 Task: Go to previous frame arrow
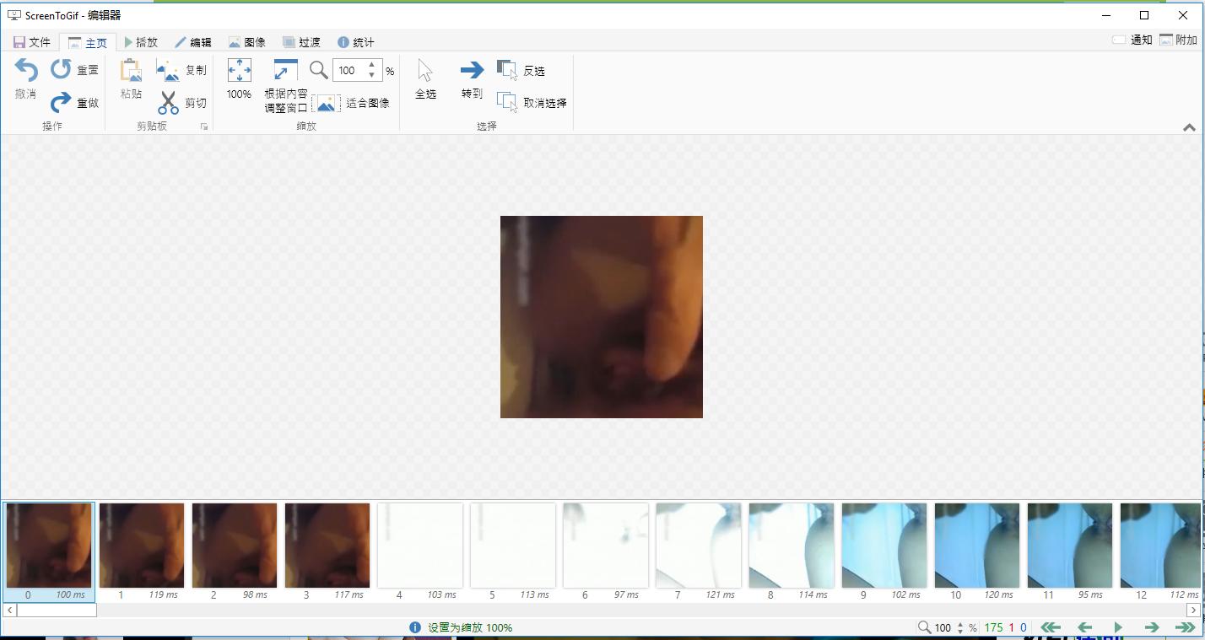coord(1085,627)
